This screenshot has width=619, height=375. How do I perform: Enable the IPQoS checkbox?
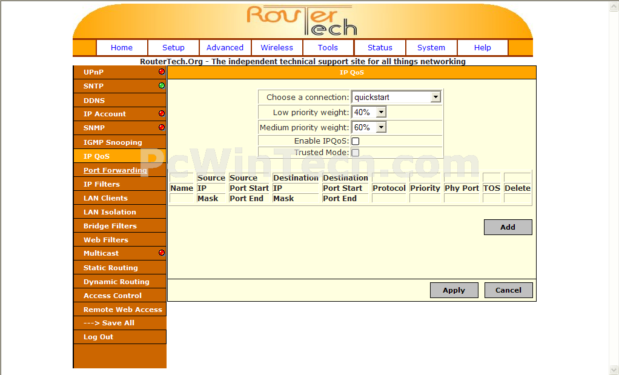356,141
